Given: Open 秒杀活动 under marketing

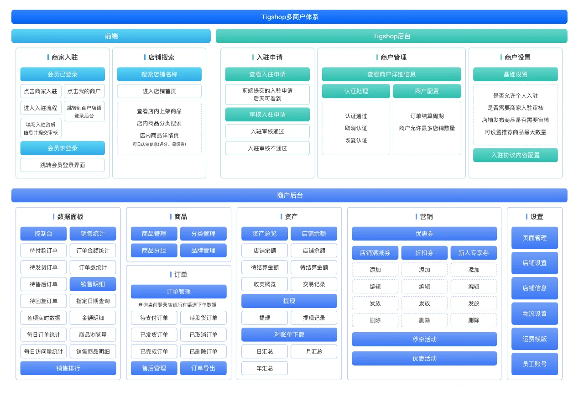Looking at the screenshot, I should 424,339.
